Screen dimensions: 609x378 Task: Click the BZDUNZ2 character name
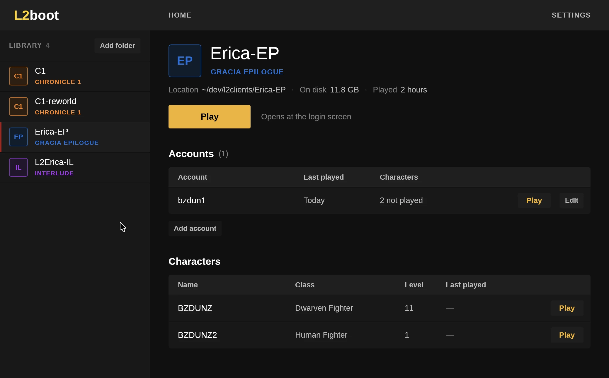click(x=198, y=335)
